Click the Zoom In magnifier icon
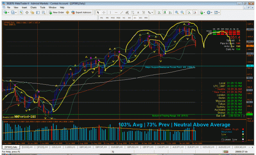 coord(177,12)
